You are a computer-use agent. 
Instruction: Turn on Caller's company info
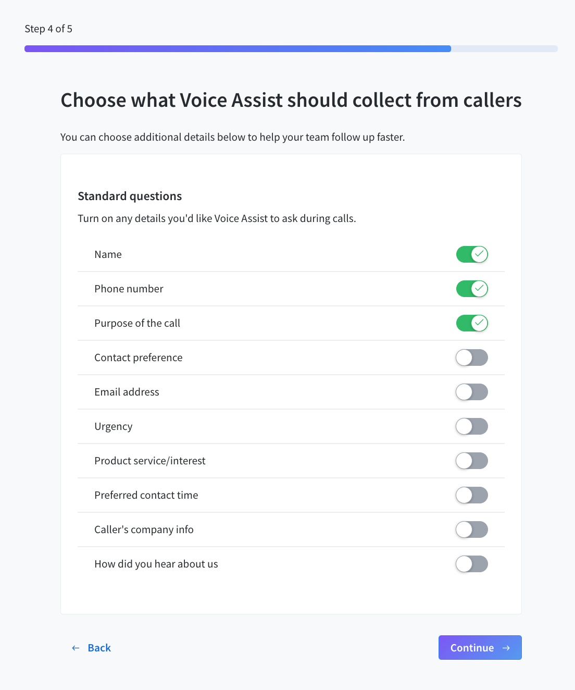point(471,529)
